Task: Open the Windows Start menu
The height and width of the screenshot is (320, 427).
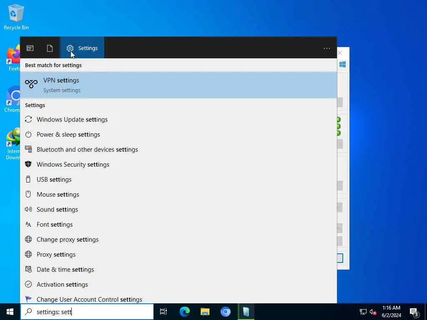Action: click(x=10, y=312)
